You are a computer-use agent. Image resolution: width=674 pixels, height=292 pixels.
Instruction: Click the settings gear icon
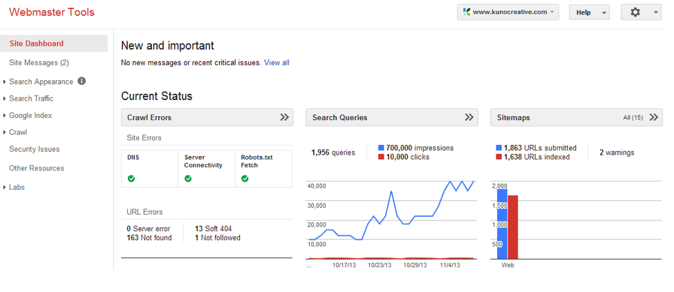click(635, 12)
